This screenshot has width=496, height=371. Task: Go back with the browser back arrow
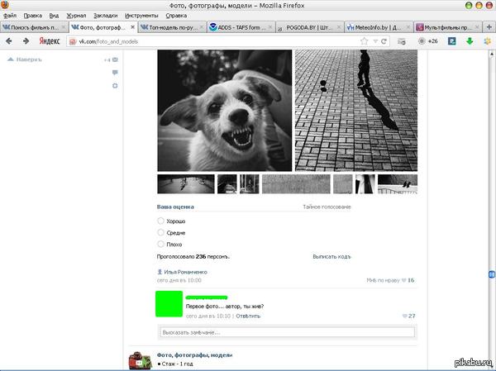point(9,41)
